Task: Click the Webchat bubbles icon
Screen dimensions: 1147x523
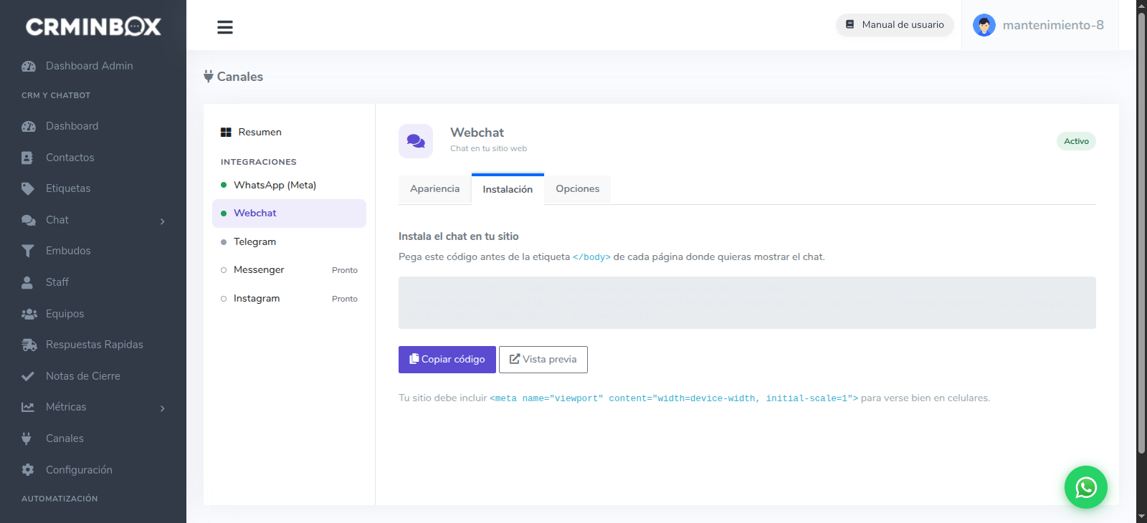Action: pyautogui.click(x=416, y=141)
